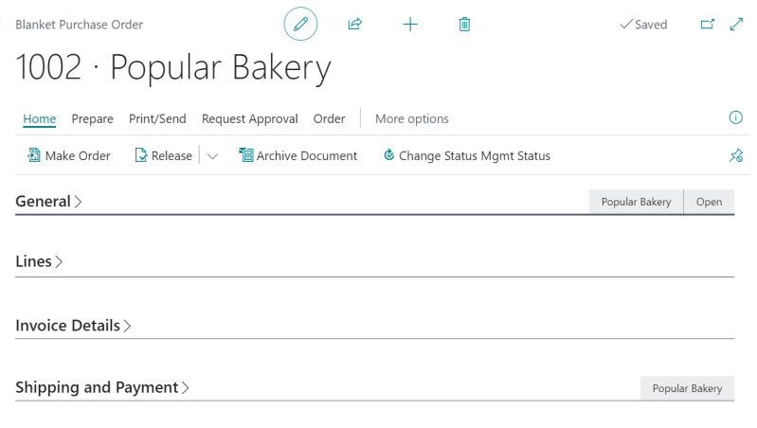
Task: Open page in new window icon
Action: tap(707, 25)
